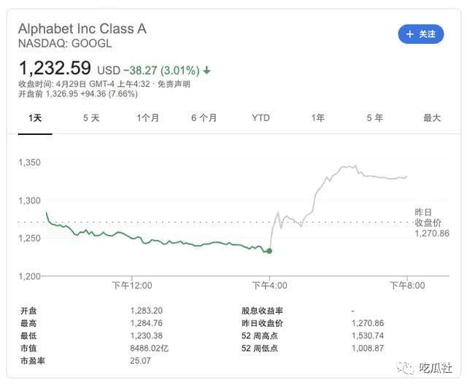The width and height of the screenshot is (467, 388).
Task: Select the YTD tab
Action: (260, 117)
